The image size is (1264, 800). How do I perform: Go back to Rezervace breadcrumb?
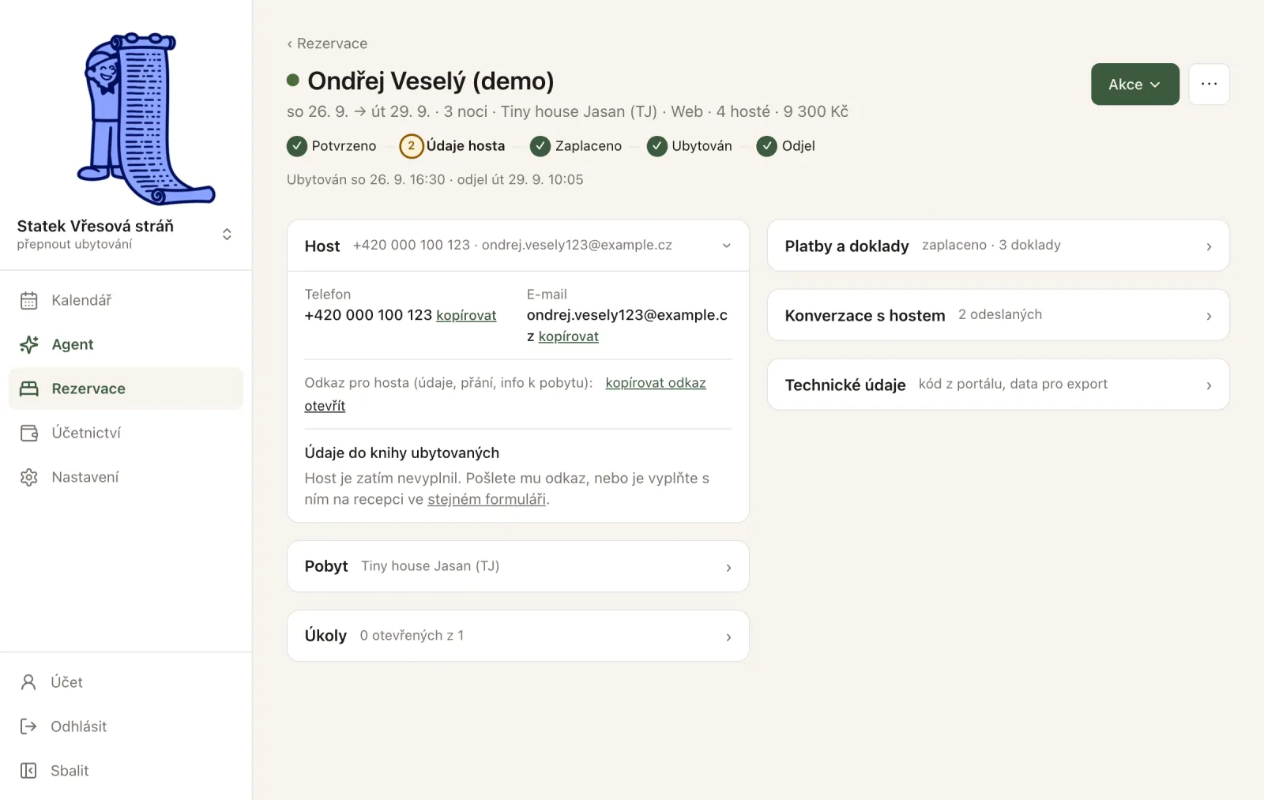pos(327,43)
